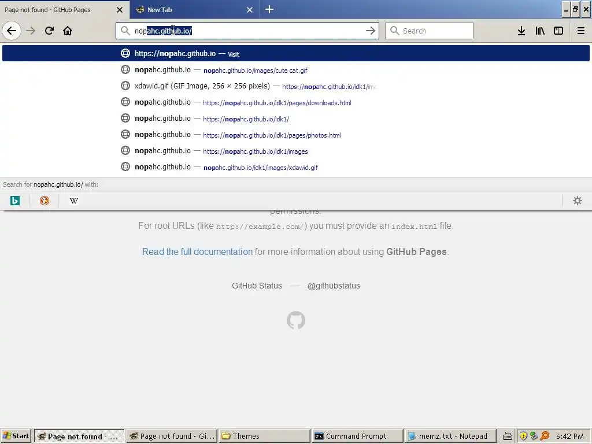Viewport: 592px width, 444px height.
Task: Select the idk1/images/xdawid.gif suggestion
Action: click(296, 167)
